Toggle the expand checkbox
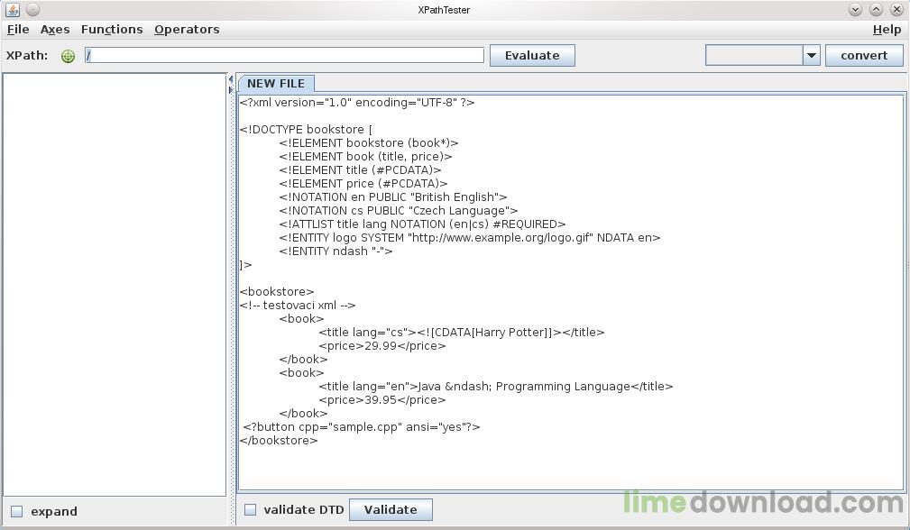 tap(17, 511)
